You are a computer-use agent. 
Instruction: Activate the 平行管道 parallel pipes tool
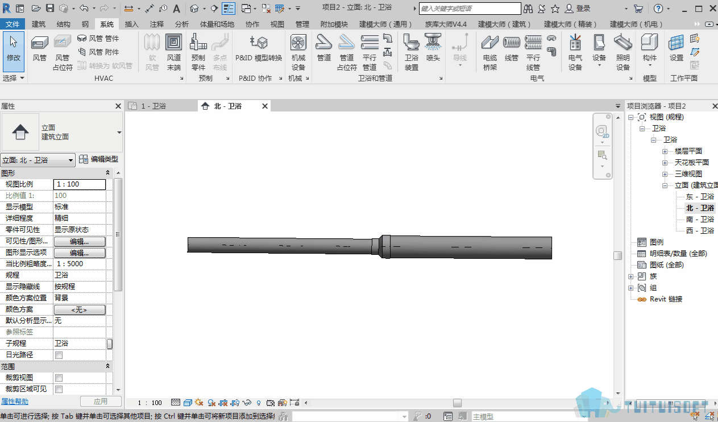pyautogui.click(x=370, y=51)
